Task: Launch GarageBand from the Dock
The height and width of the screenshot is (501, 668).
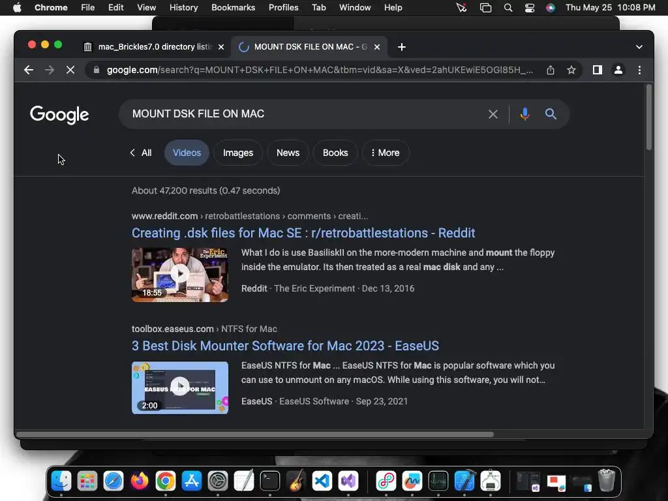Action: click(296, 481)
